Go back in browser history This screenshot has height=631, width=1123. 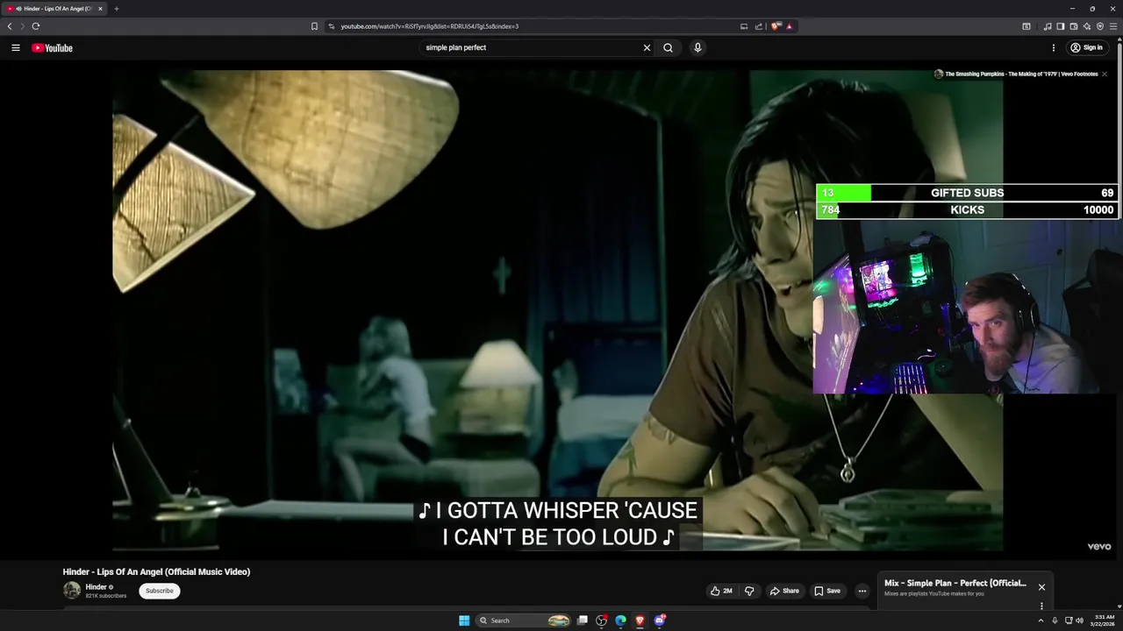point(10,26)
